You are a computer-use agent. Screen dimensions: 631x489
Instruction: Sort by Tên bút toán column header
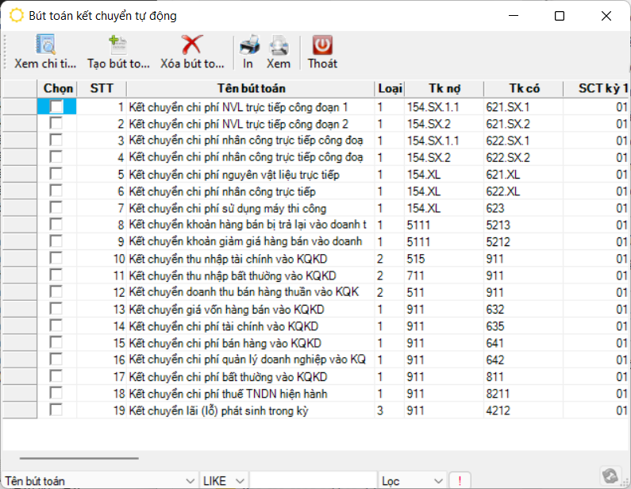click(251, 88)
